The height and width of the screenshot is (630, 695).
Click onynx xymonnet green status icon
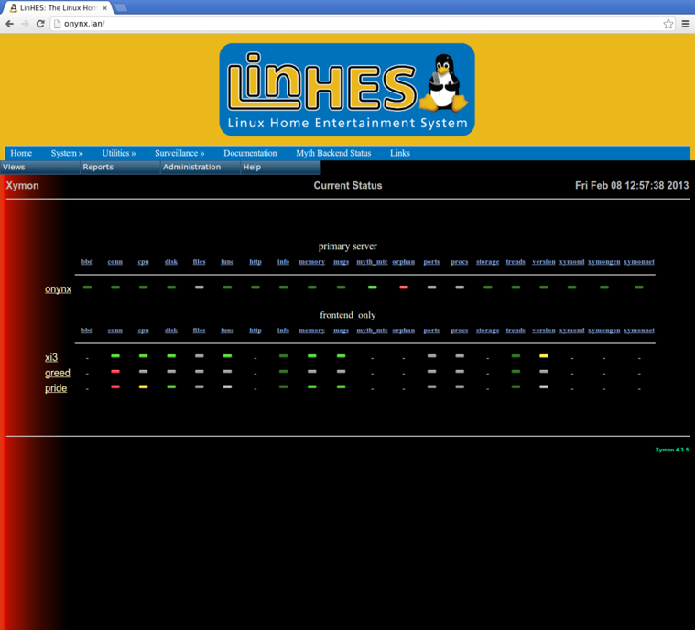[639, 288]
